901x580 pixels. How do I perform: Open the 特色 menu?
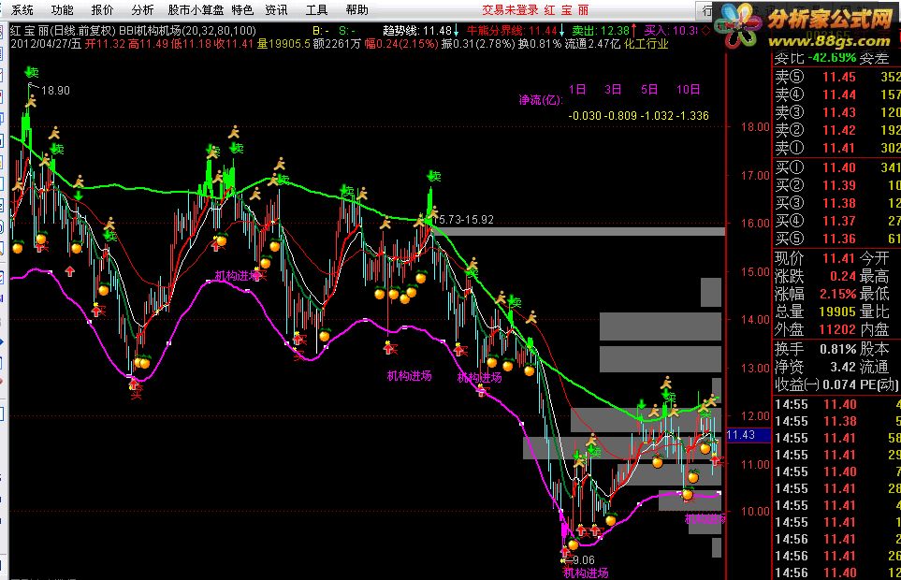(242, 9)
